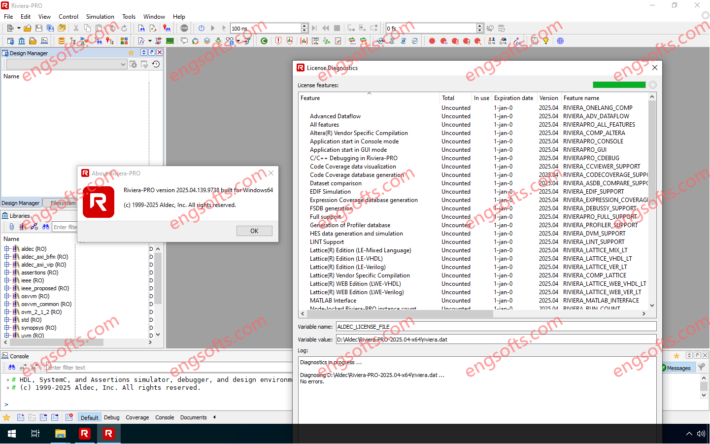Click the Open file folder toolbar icon
This screenshot has width=710, height=444.
pyautogui.click(x=28, y=29)
